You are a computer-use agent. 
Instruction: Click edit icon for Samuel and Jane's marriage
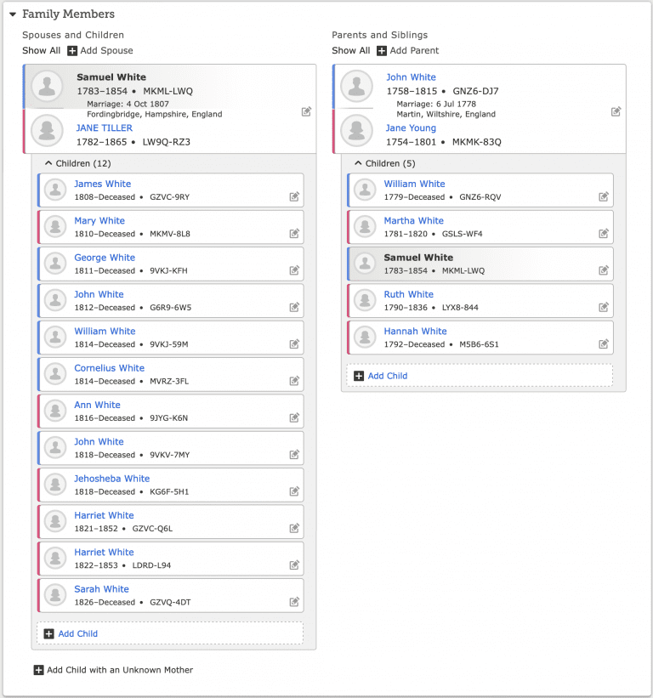pos(306,111)
